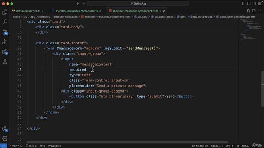Click the word required on line 43

tap(78, 70)
